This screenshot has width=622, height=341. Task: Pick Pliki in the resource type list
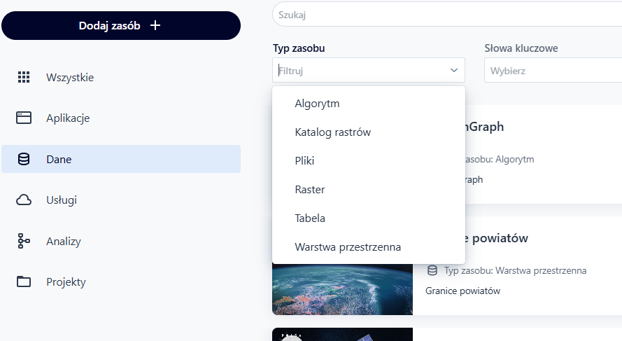[304, 161]
